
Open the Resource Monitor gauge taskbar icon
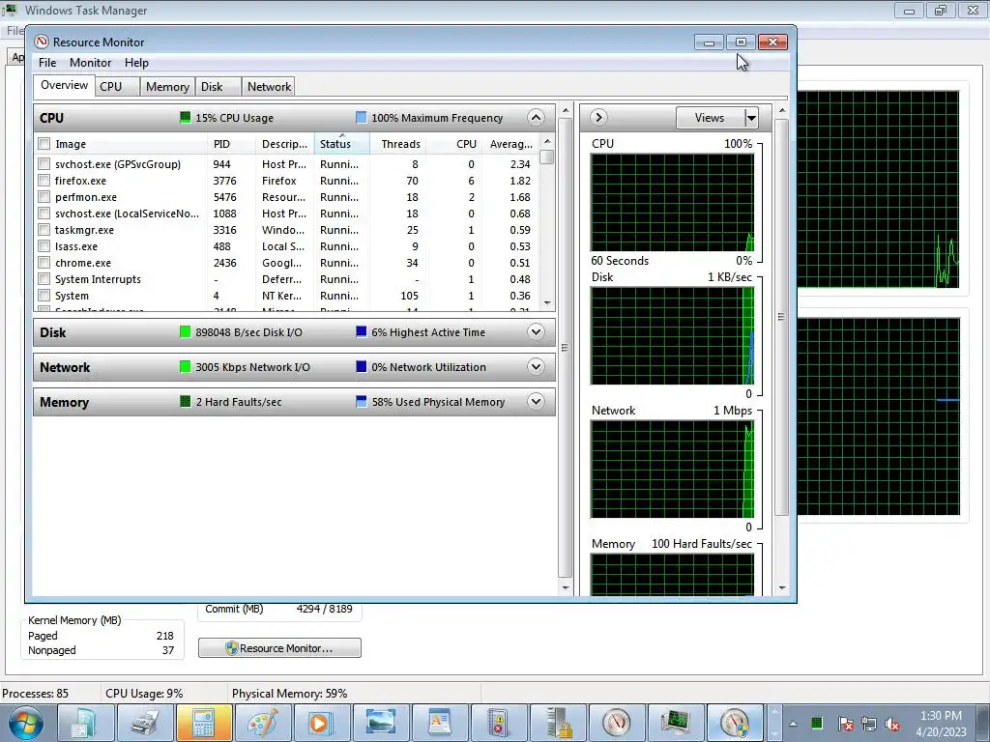click(x=617, y=723)
